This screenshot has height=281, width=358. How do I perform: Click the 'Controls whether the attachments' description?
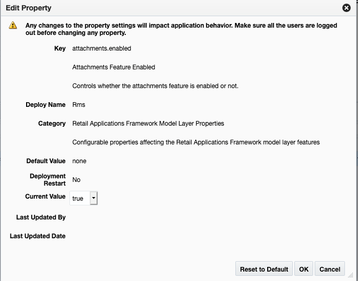[155, 86]
